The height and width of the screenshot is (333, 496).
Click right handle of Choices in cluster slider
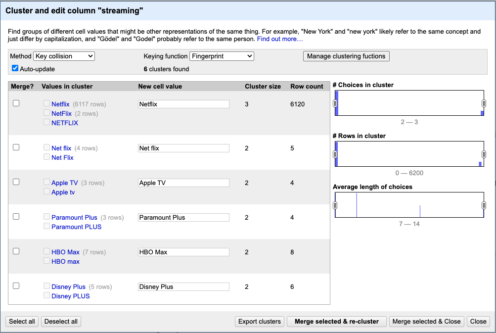tap(484, 103)
